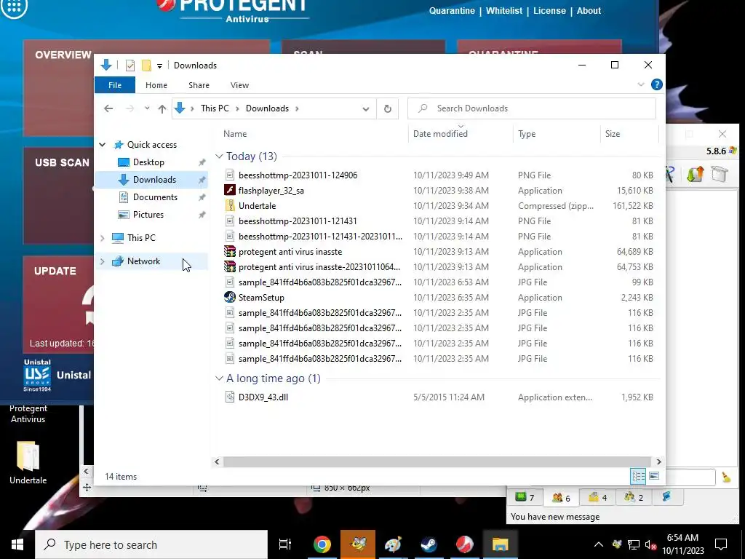
Task: Open the View ribbon tab
Action: coord(239,85)
